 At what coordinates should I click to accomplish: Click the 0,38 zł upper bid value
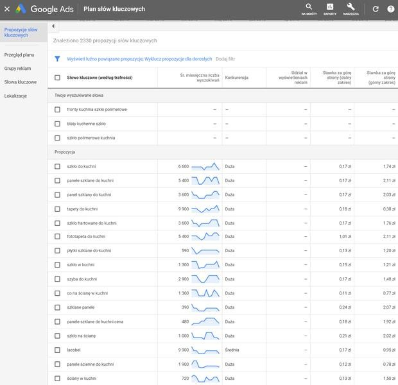389,209
